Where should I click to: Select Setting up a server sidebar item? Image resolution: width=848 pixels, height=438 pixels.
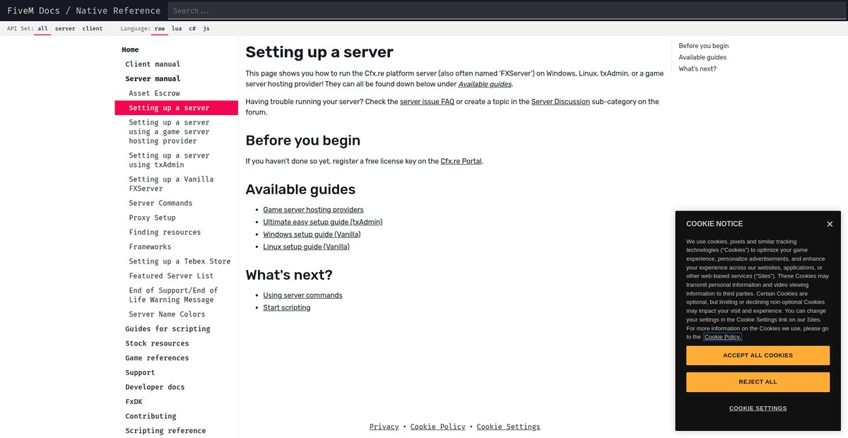pos(176,108)
